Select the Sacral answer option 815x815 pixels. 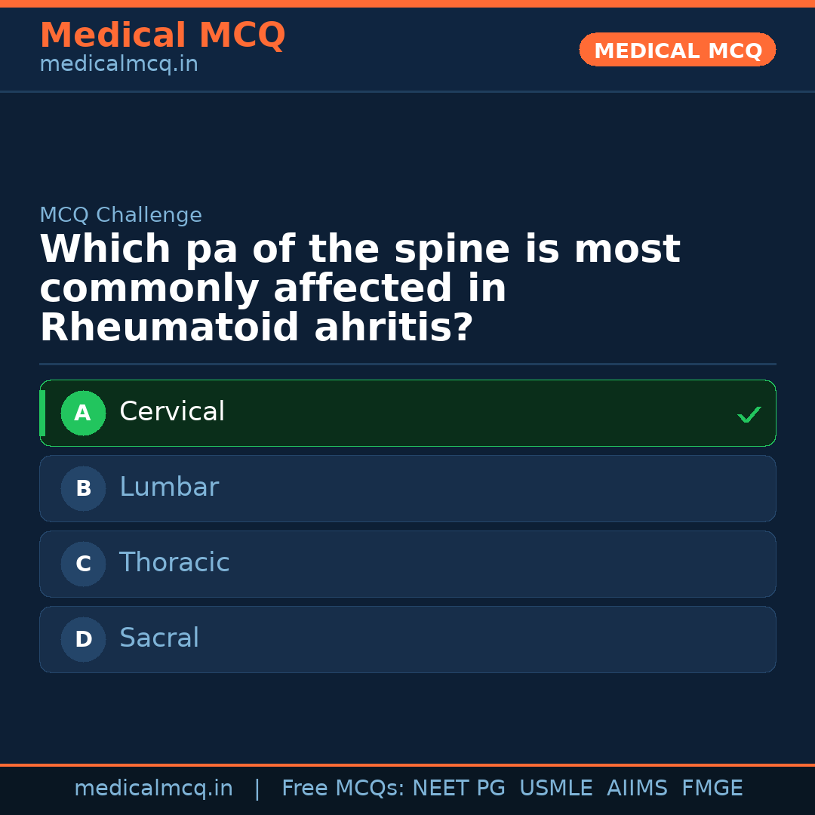point(407,639)
